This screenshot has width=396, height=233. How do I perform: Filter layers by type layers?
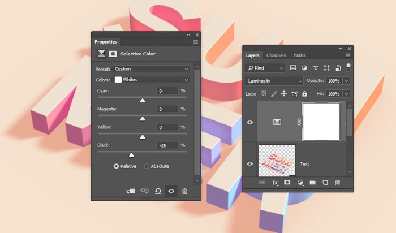click(x=316, y=68)
